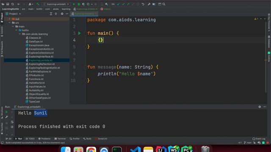Click the kotlin breadcrumb segment
The image size is (271, 152).
click(x=39, y=9)
